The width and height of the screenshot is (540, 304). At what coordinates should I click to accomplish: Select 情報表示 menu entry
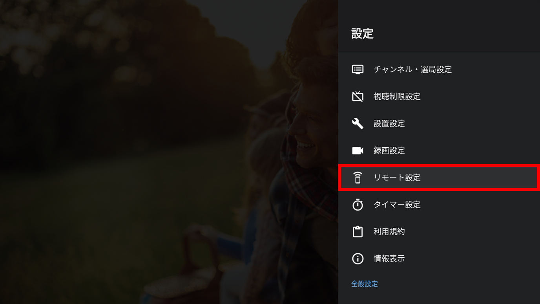(439, 258)
